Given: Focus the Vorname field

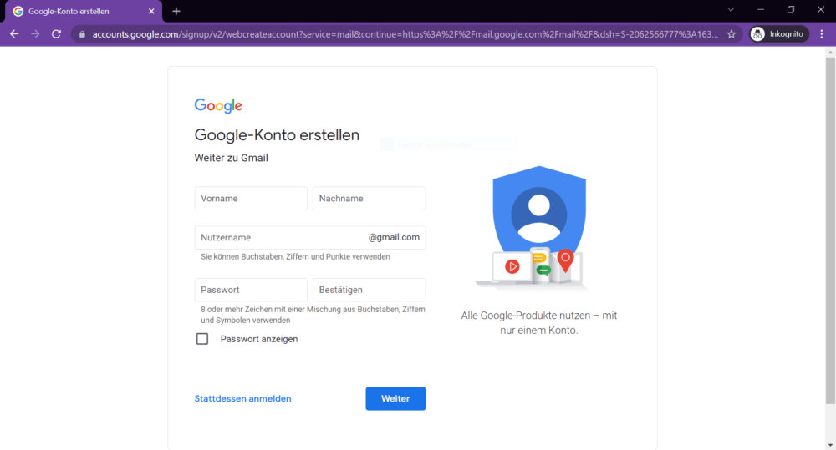Looking at the screenshot, I should [x=251, y=198].
